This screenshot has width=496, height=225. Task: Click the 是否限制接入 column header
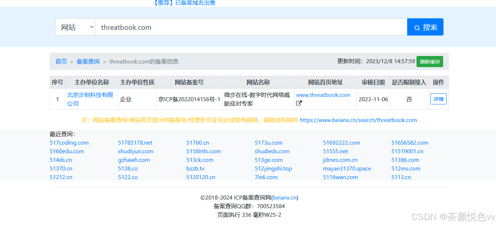coord(409,82)
